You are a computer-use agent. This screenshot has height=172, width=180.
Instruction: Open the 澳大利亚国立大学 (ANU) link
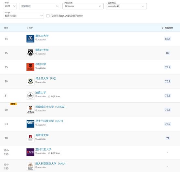click(50, 164)
